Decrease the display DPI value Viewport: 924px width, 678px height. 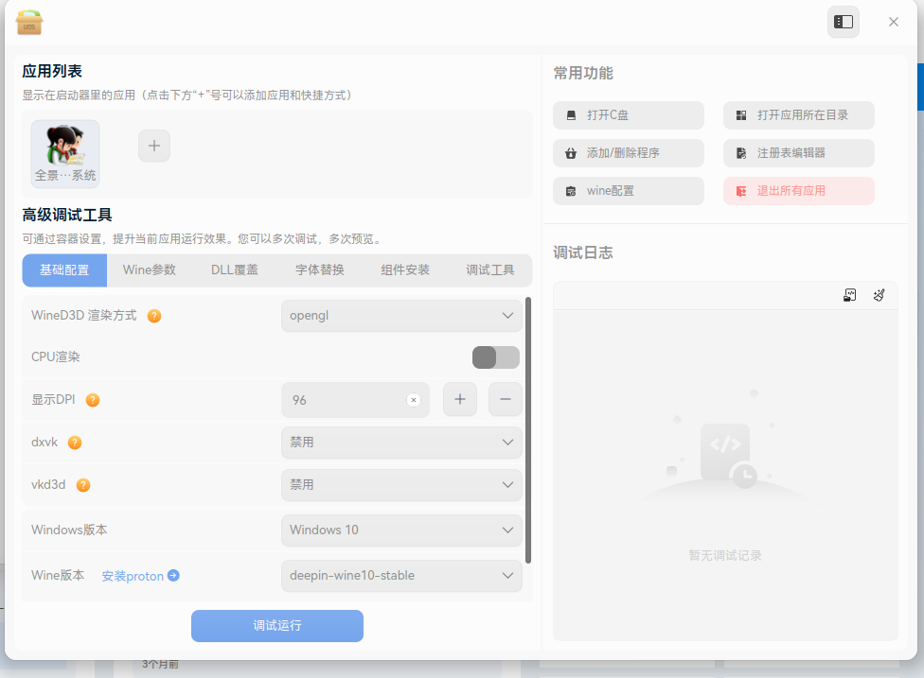(505, 399)
